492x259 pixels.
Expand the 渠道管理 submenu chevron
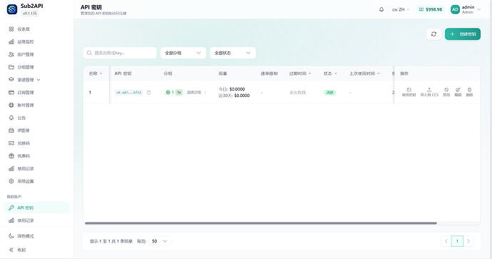[x=39, y=80]
